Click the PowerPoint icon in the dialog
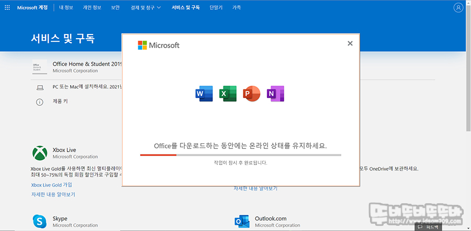Screen dimensions: 471x231 coord(251,94)
